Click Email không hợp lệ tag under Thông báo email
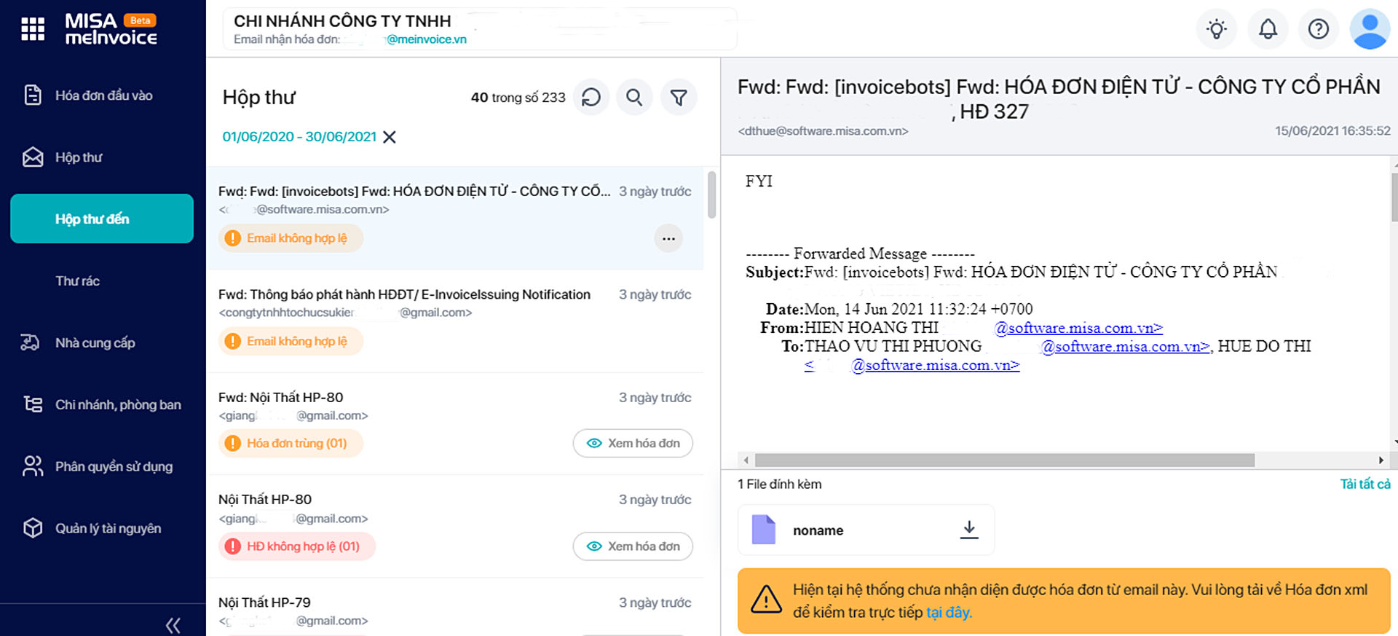The image size is (1398, 636). [x=291, y=341]
